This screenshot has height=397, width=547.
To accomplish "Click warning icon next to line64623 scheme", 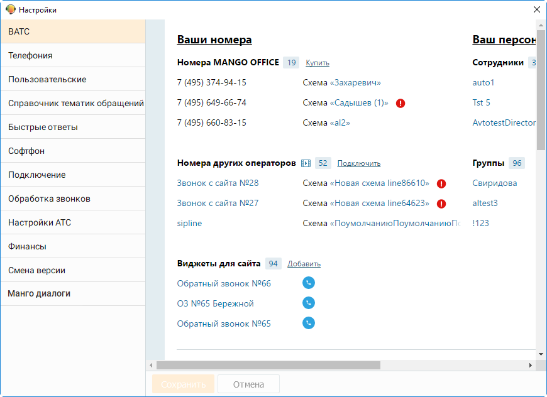I will click(441, 204).
